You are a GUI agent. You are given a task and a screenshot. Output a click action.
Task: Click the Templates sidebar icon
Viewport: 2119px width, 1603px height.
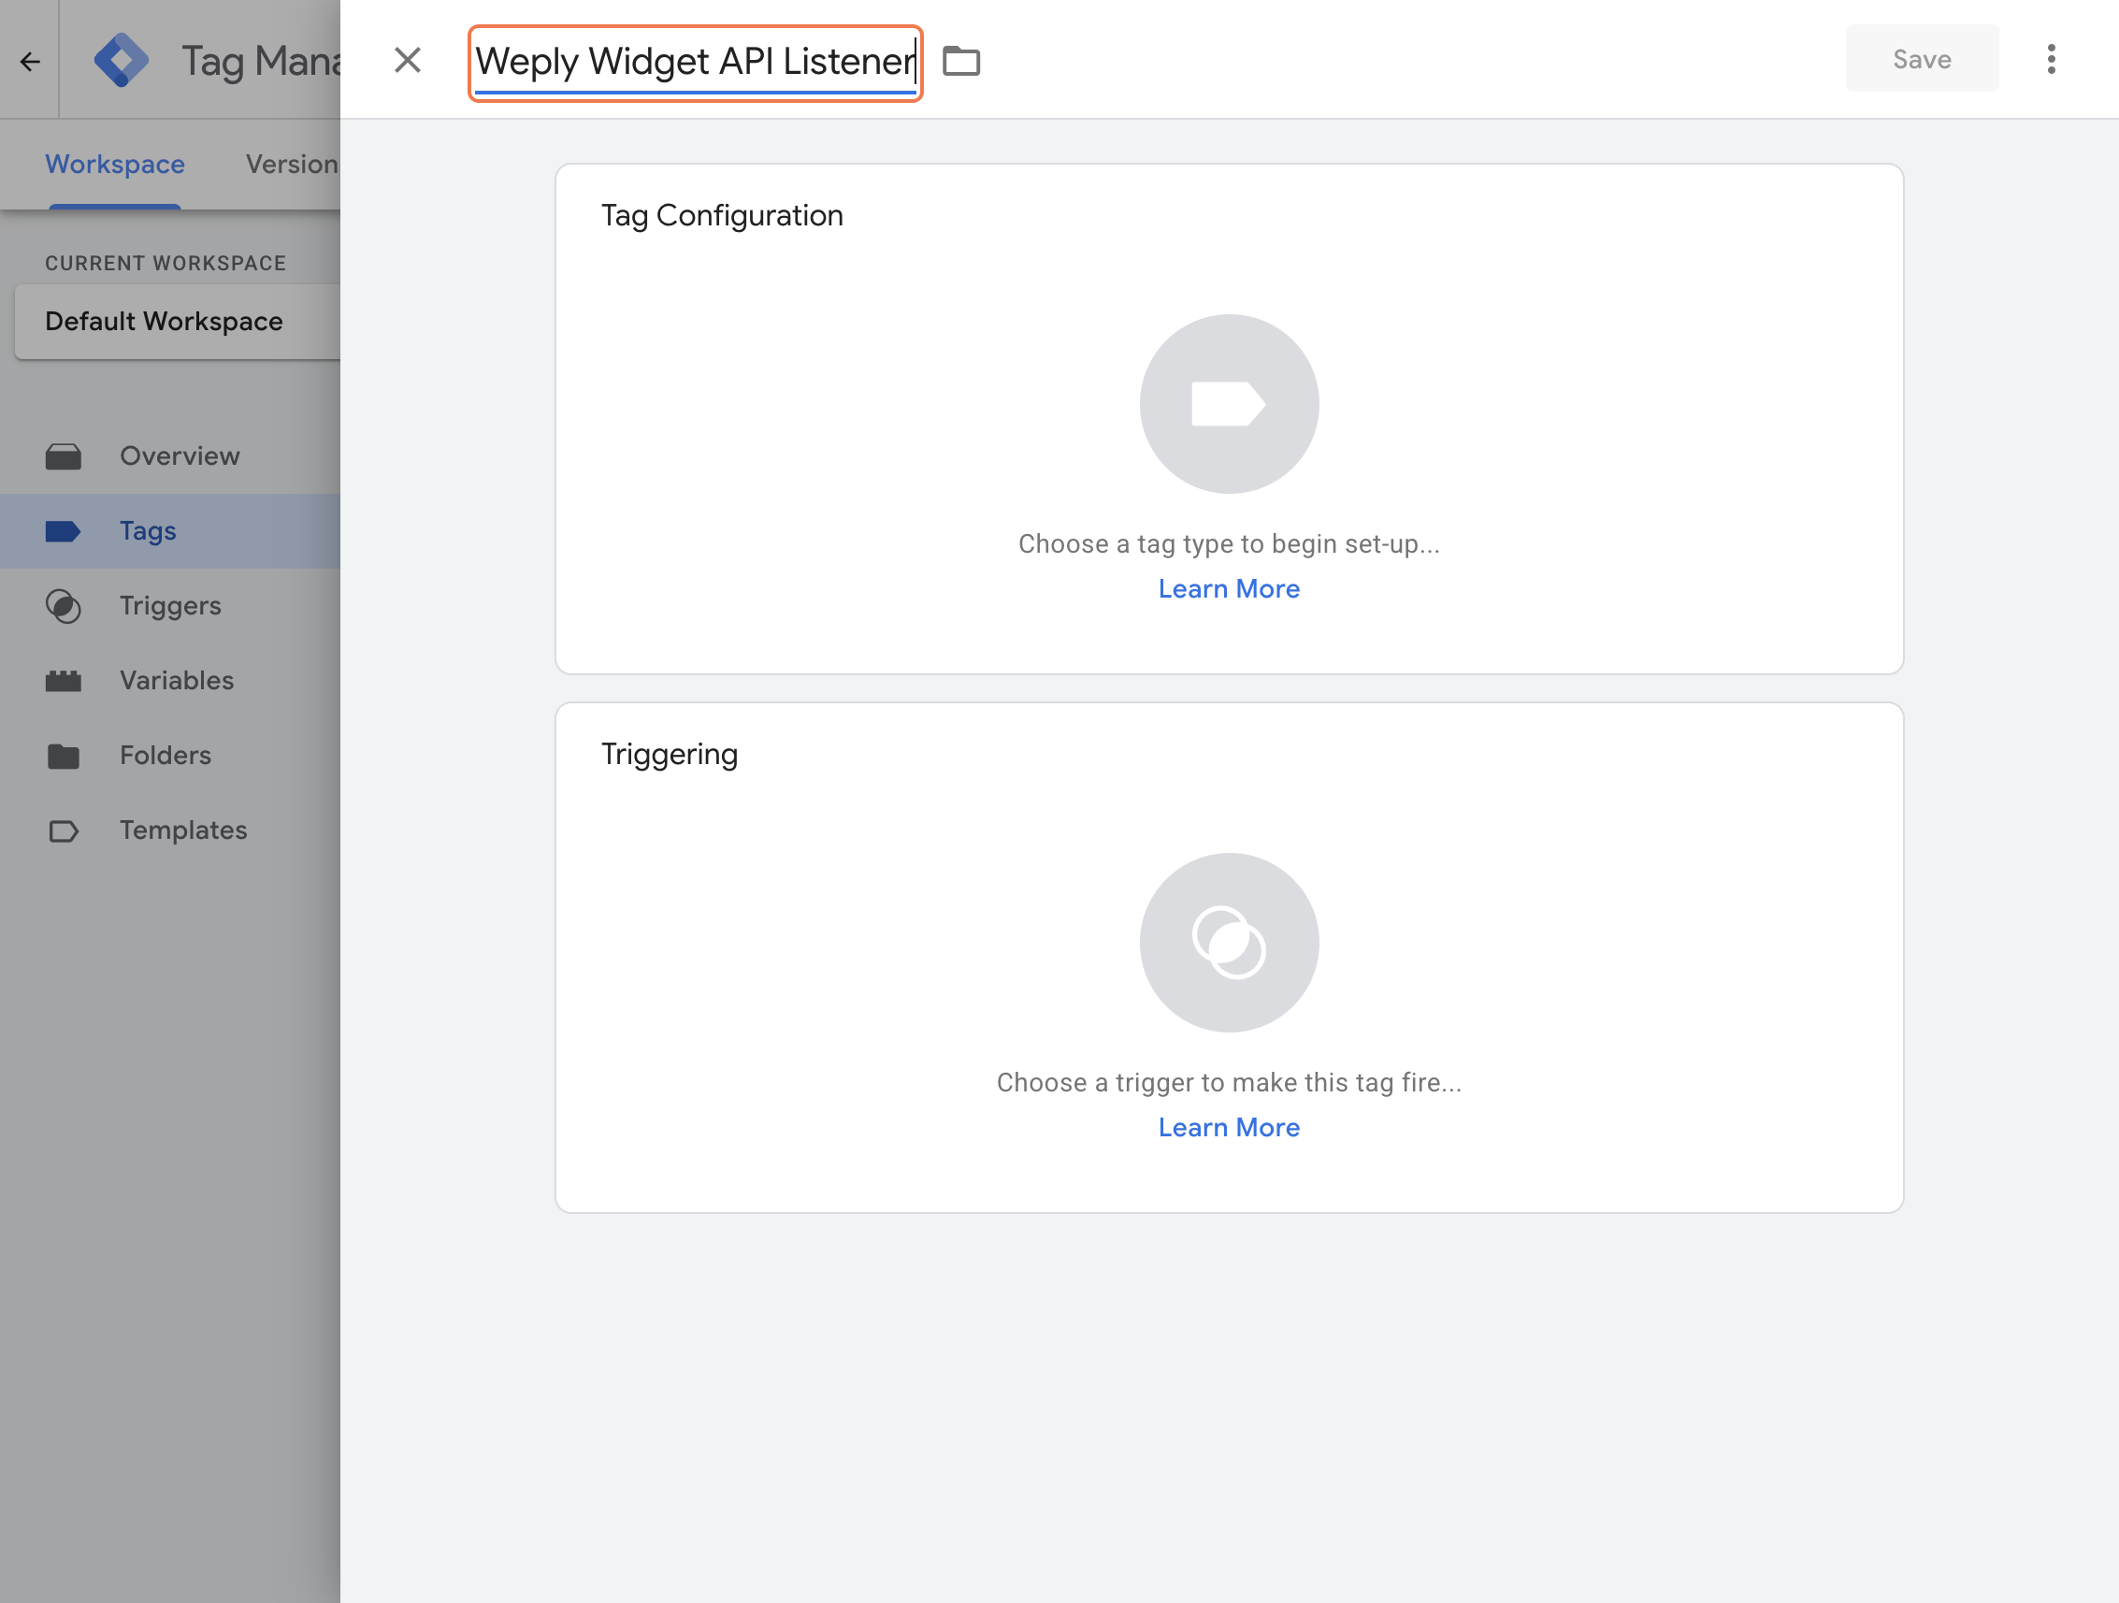(x=64, y=830)
